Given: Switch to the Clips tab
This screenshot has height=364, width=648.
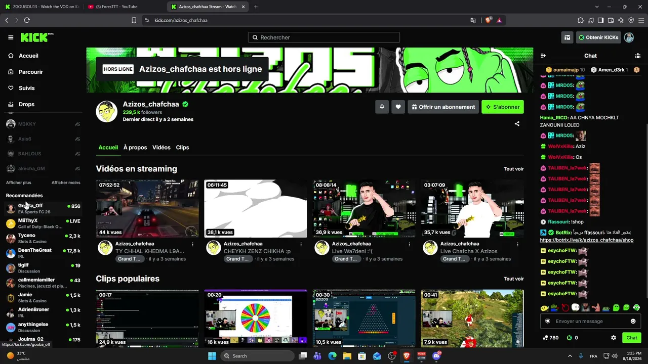Looking at the screenshot, I should click(182, 148).
